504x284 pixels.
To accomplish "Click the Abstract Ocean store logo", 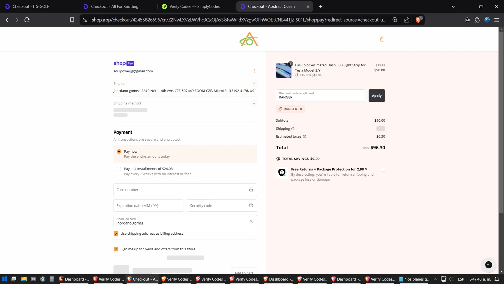I will 249,39.
